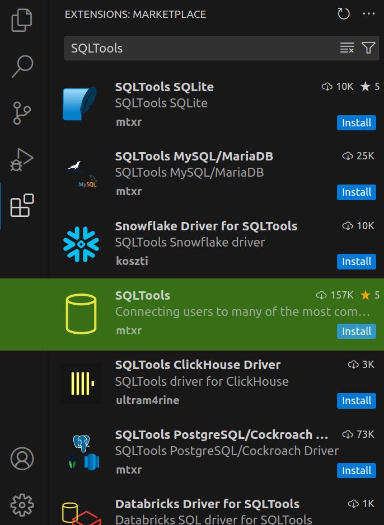Click the yellow database cylinder SQLTools icon
This screenshot has width=384, height=525.
point(81,314)
